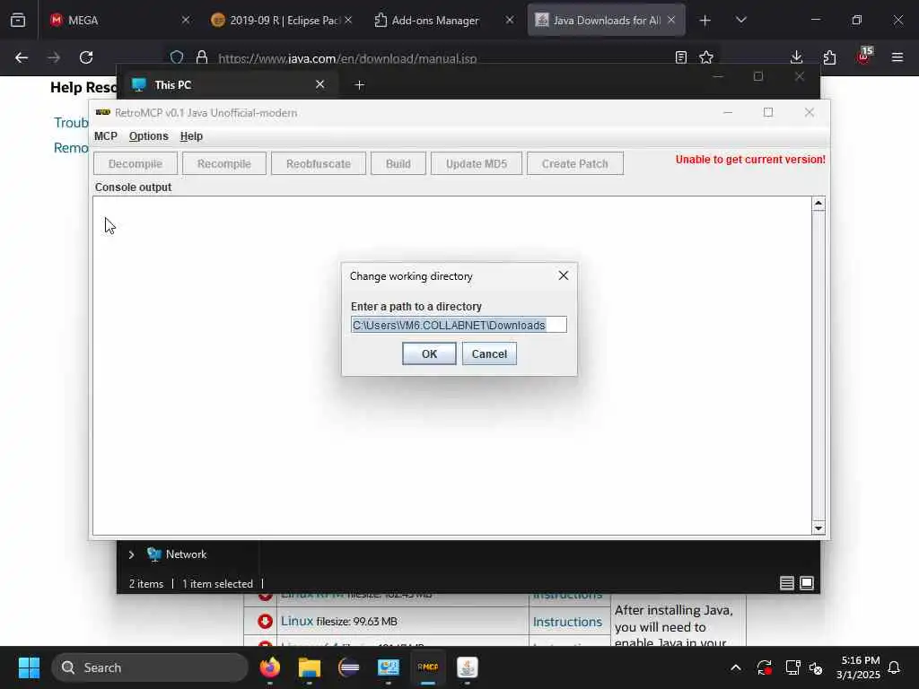Image resolution: width=919 pixels, height=689 pixels.
Task: Click the Create Patch button
Action: [x=575, y=163]
